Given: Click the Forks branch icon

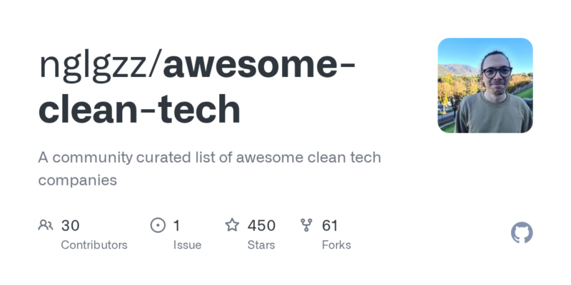Looking at the screenshot, I should (x=307, y=226).
